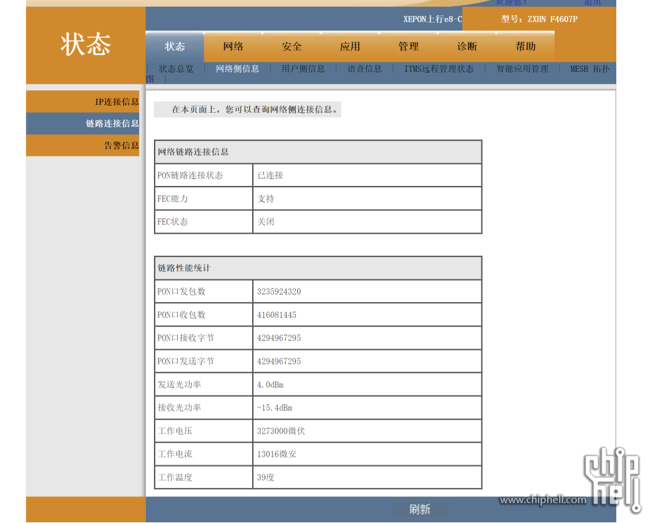Click the 退出 logout link
Viewport: 650px width, 523px height.
(x=592, y=3)
